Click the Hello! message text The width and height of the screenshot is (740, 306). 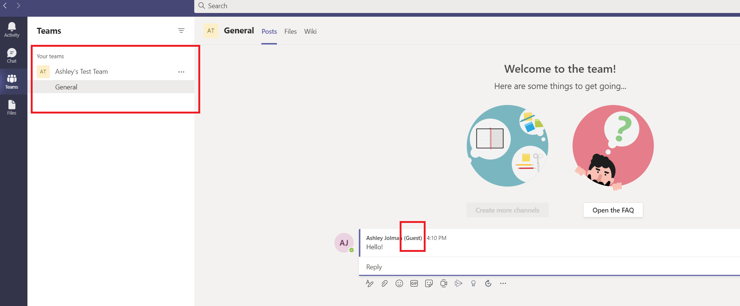pos(374,247)
